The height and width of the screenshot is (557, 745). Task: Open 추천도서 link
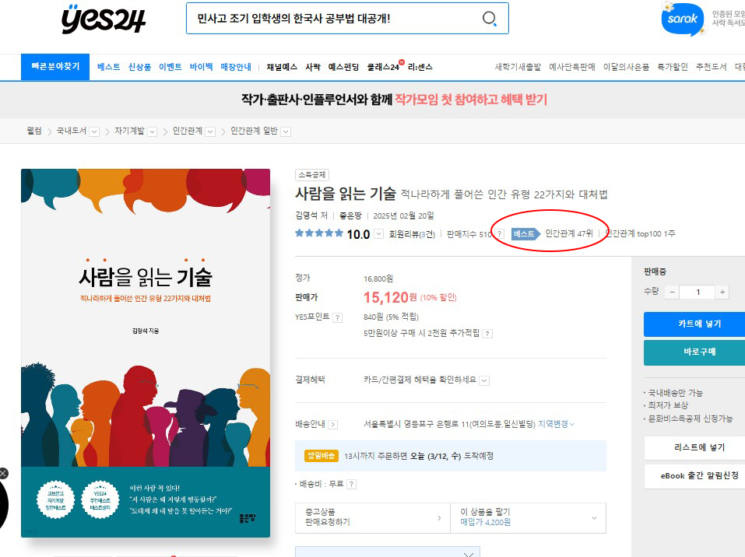[712, 67]
